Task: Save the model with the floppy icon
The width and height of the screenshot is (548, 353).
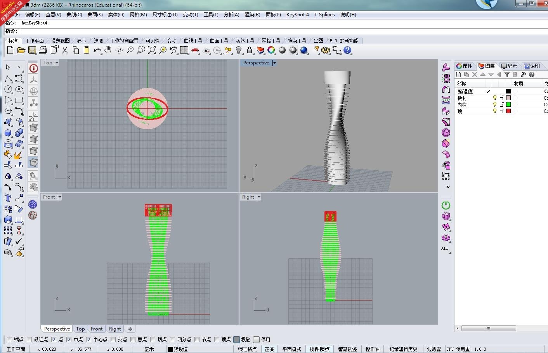Action: click(x=32, y=50)
